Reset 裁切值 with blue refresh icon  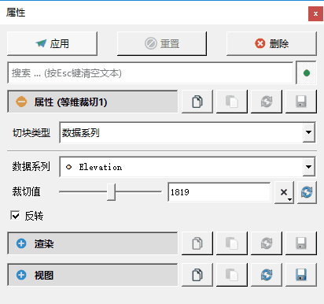tap(307, 192)
